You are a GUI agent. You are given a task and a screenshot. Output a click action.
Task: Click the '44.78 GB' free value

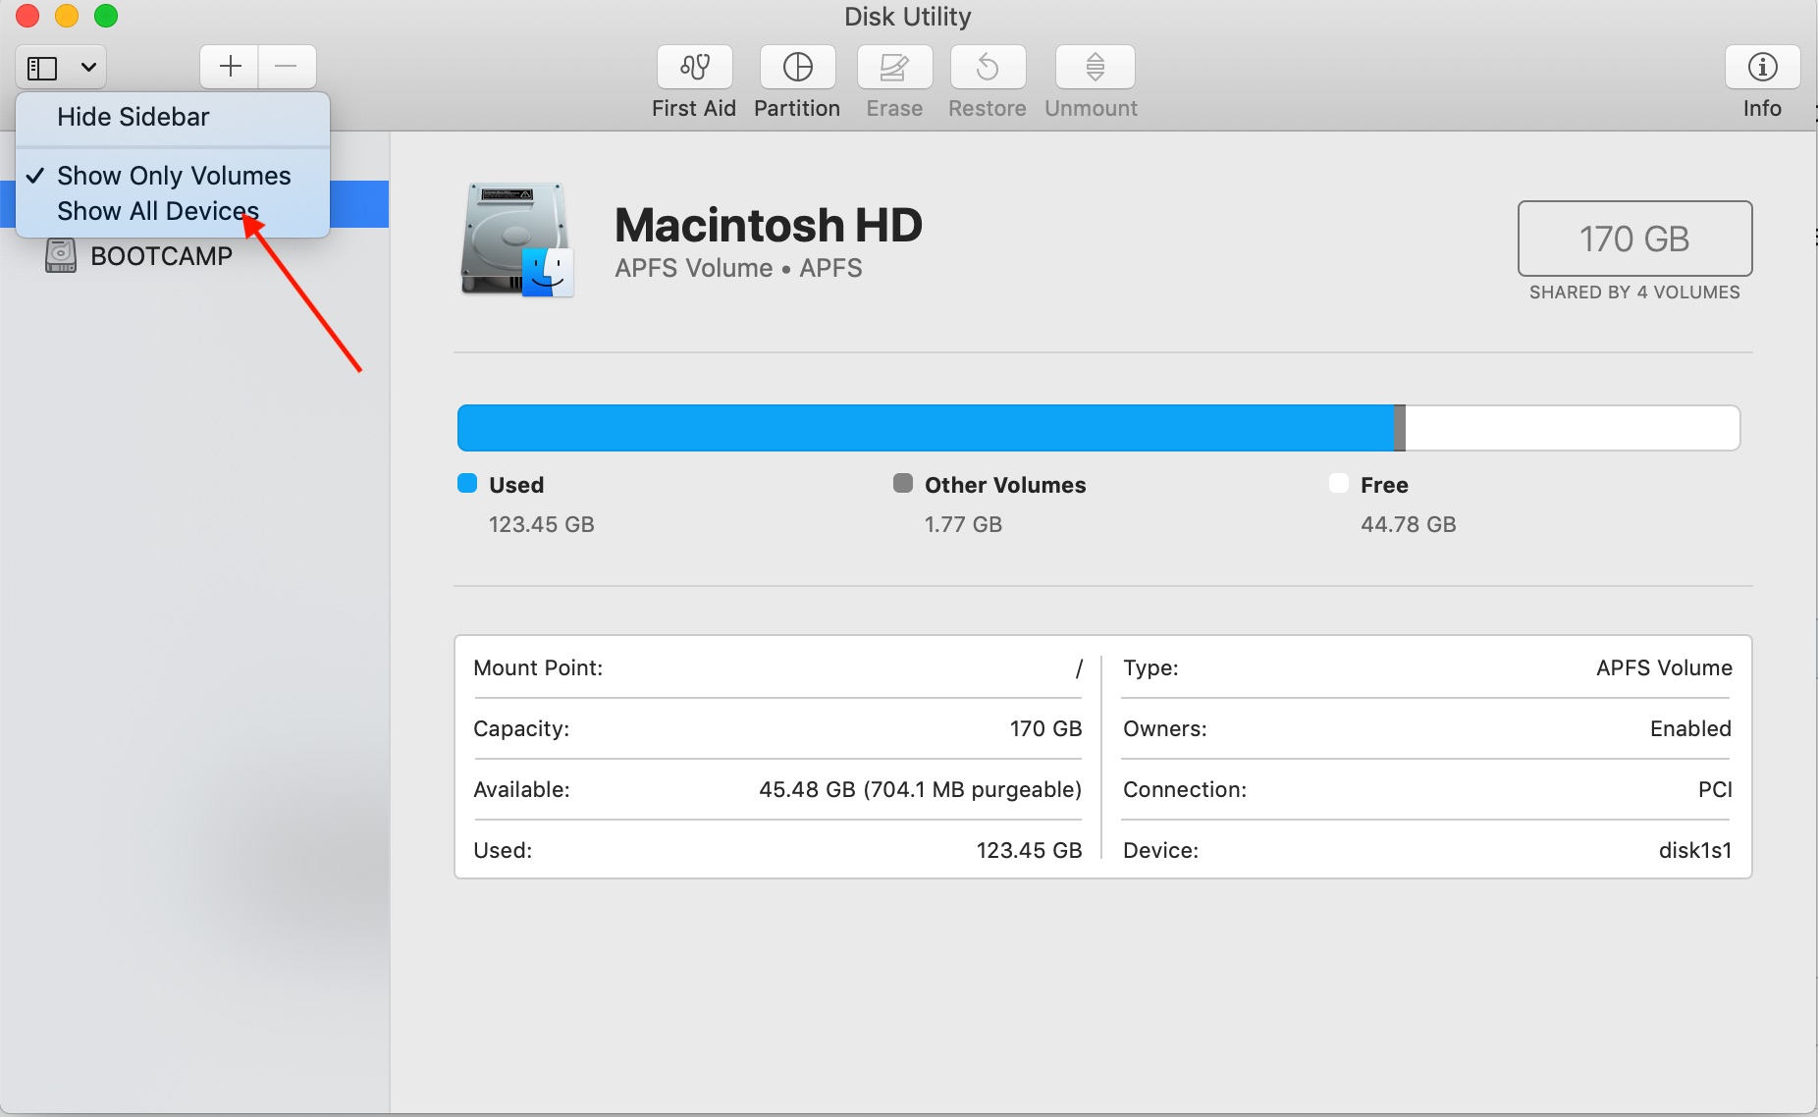click(1409, 524)
